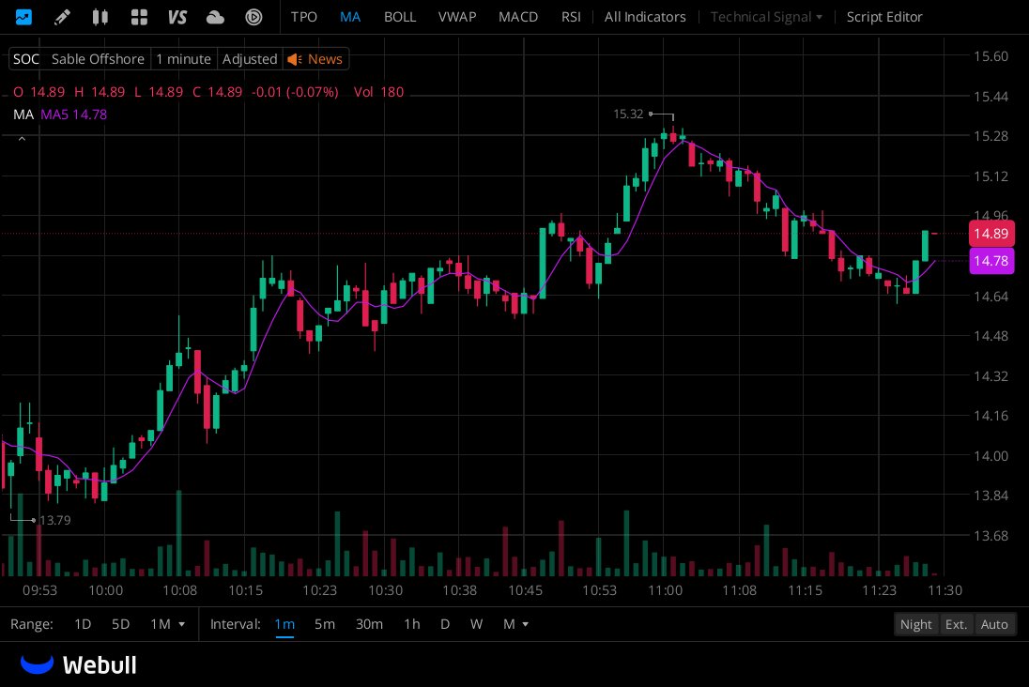Enable the VWAP indicator
The image size is (1029, 687).
456,17
